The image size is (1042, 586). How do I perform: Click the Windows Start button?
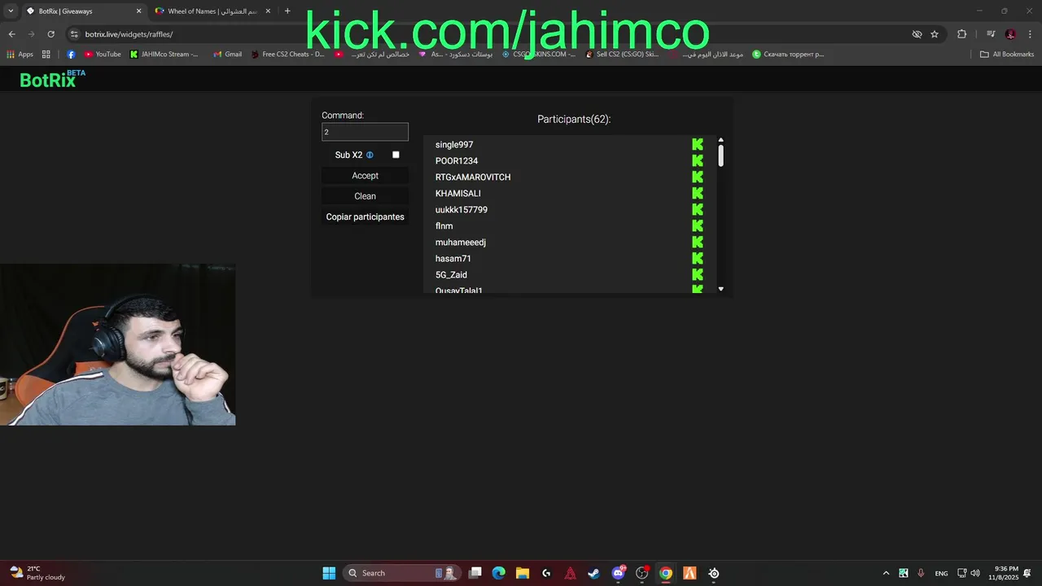click(x=329, y=573)
